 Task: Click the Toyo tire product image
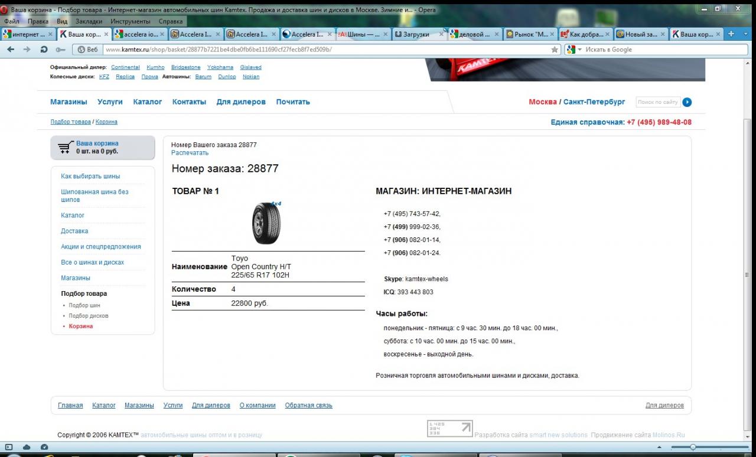click(267, 223)
